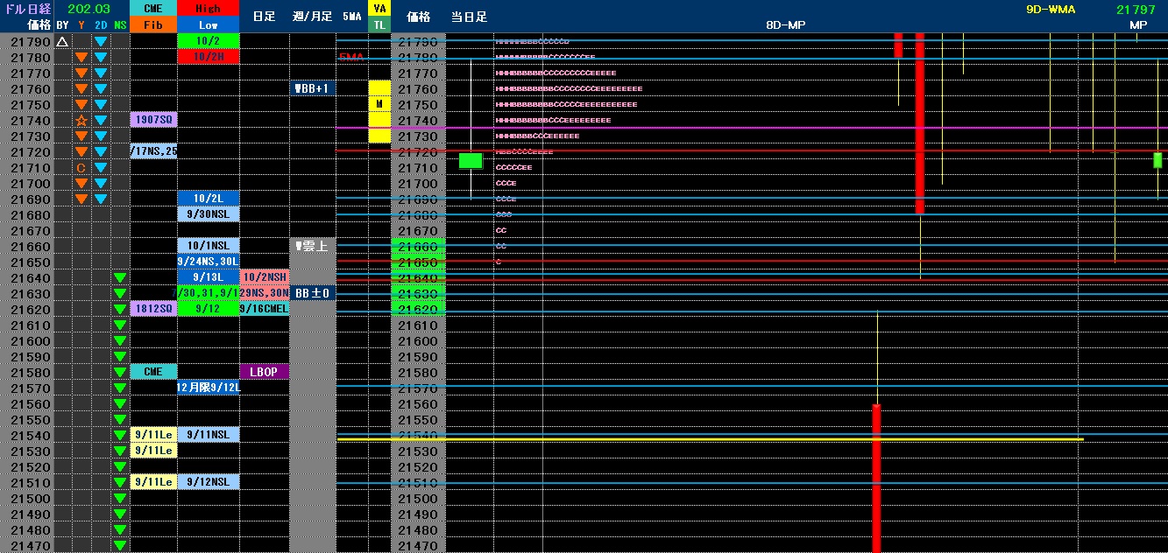Click the 週/月足 column header
1168x553 pixels.
312,17
